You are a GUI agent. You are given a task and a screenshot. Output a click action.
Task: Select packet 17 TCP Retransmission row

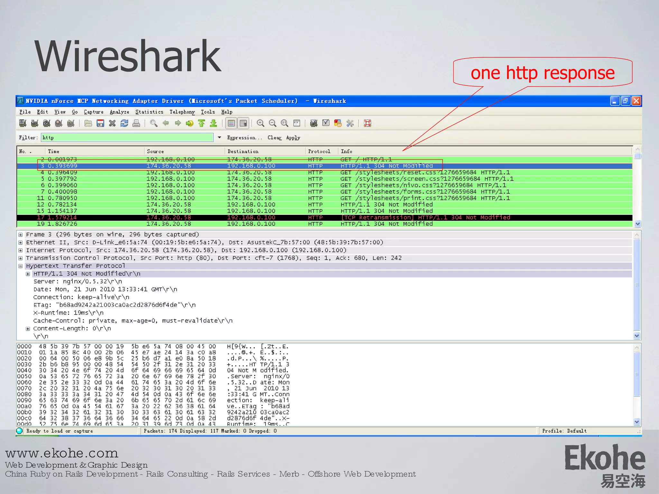324,217
